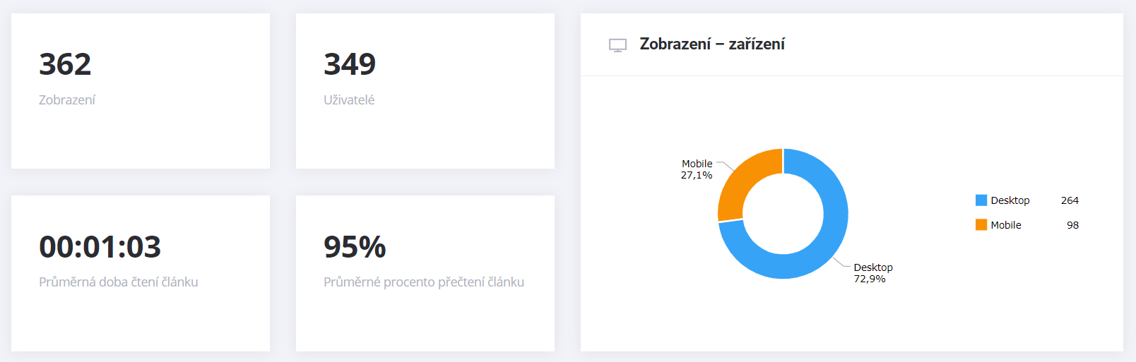Click the Mobile legend label
This screenshot has width=1136, height=362.
point(1006,225)
